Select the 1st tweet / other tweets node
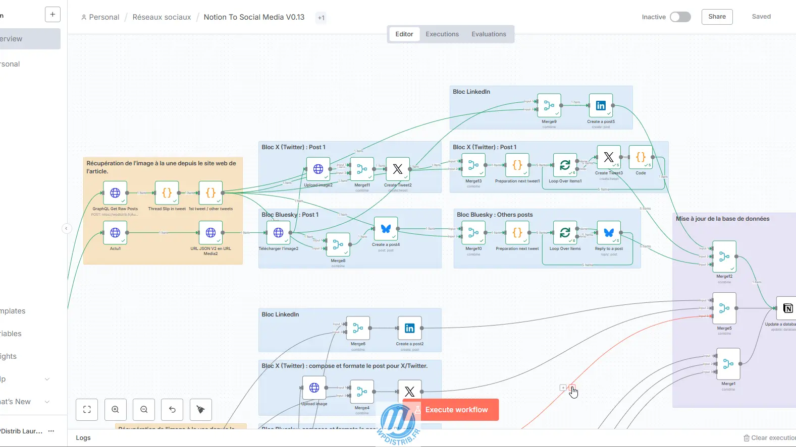Screen dimensions: 796x447 pos(211,193)
